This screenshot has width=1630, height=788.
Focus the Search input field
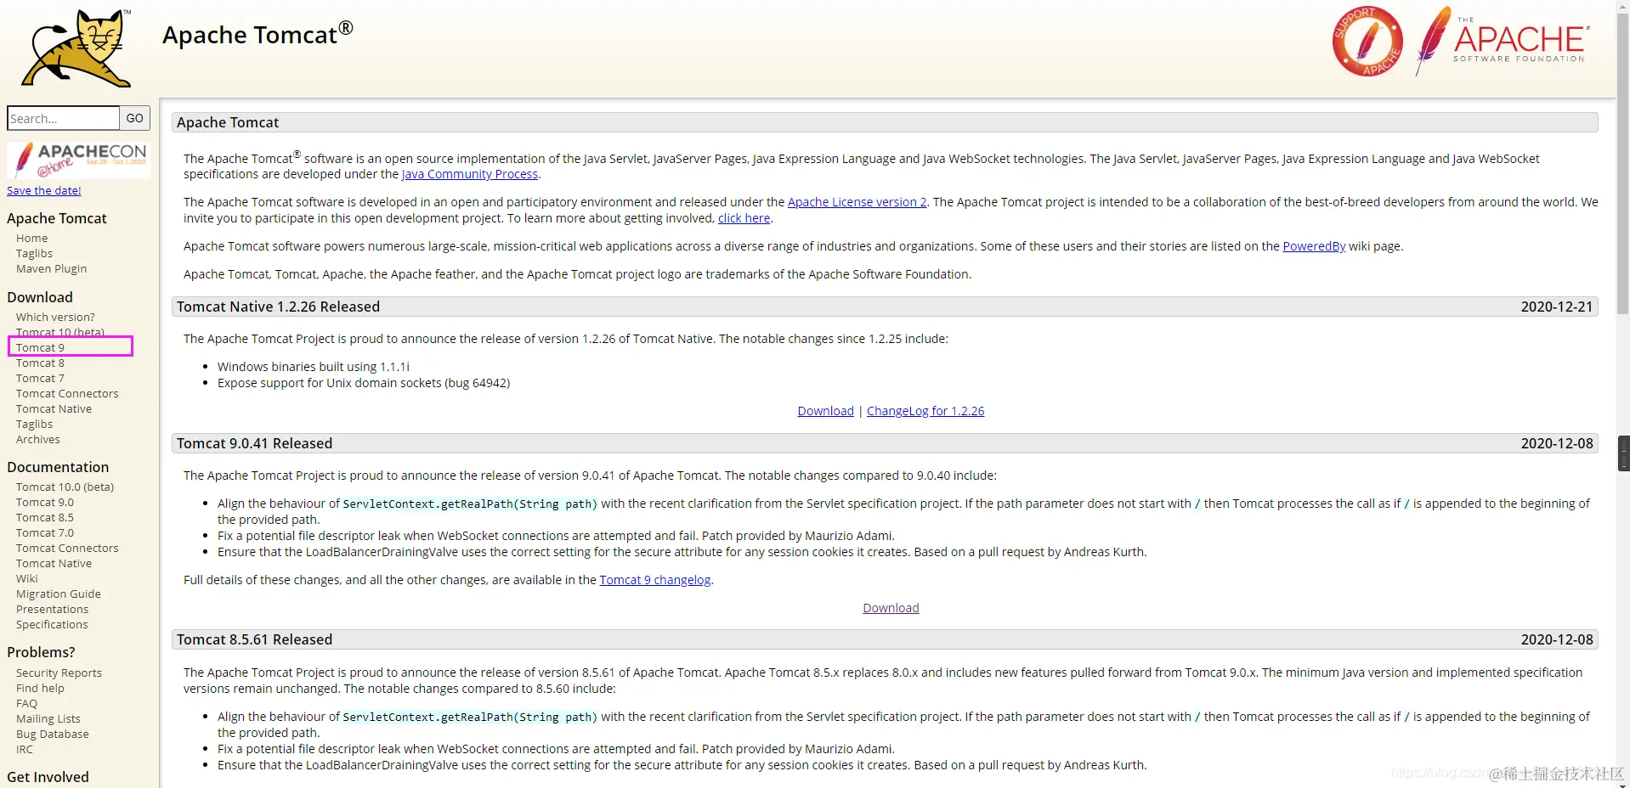[63, 118]
